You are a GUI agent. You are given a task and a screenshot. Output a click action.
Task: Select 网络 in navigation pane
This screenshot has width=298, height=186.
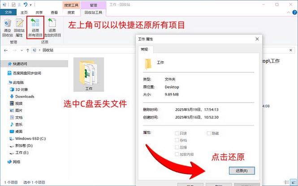pos(16,162)
